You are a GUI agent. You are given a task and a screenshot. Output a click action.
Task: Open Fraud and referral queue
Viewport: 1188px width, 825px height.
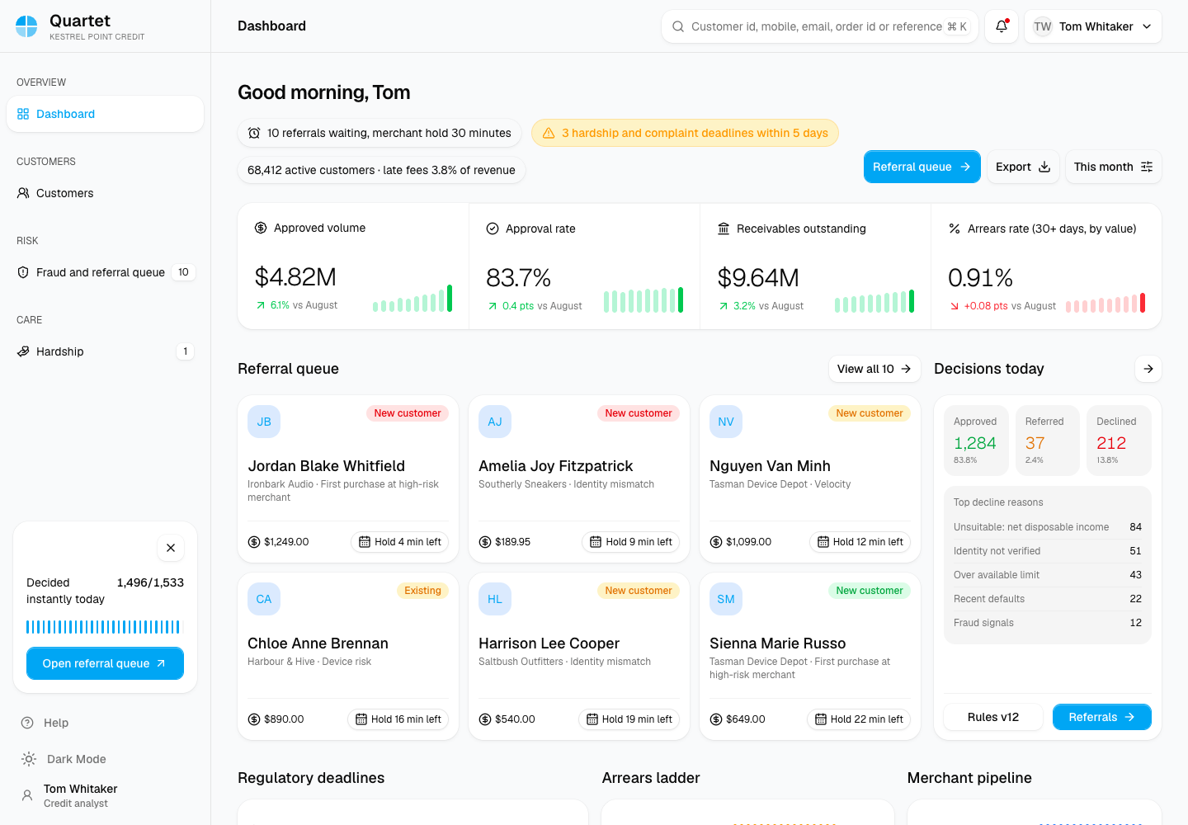[105, 272]
